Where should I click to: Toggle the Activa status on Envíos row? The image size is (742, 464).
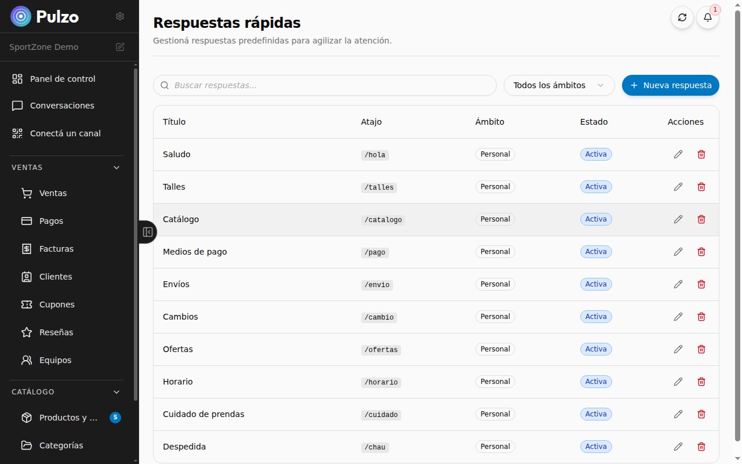pyautogui.click(x=595, y=284)
